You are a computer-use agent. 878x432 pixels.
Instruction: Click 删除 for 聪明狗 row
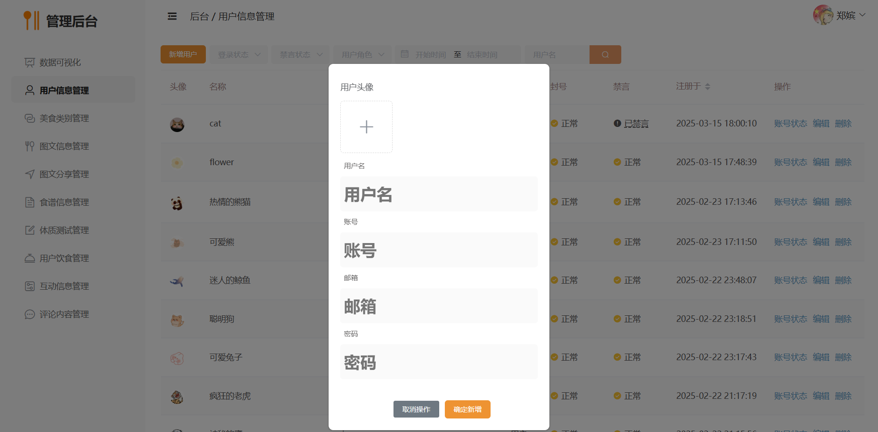[x=843, y=319]
